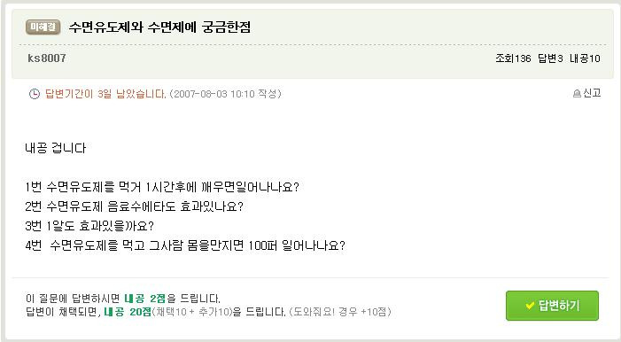
Task: Click the 내공 겁니다 line
Action: click(x=56, y=148)
